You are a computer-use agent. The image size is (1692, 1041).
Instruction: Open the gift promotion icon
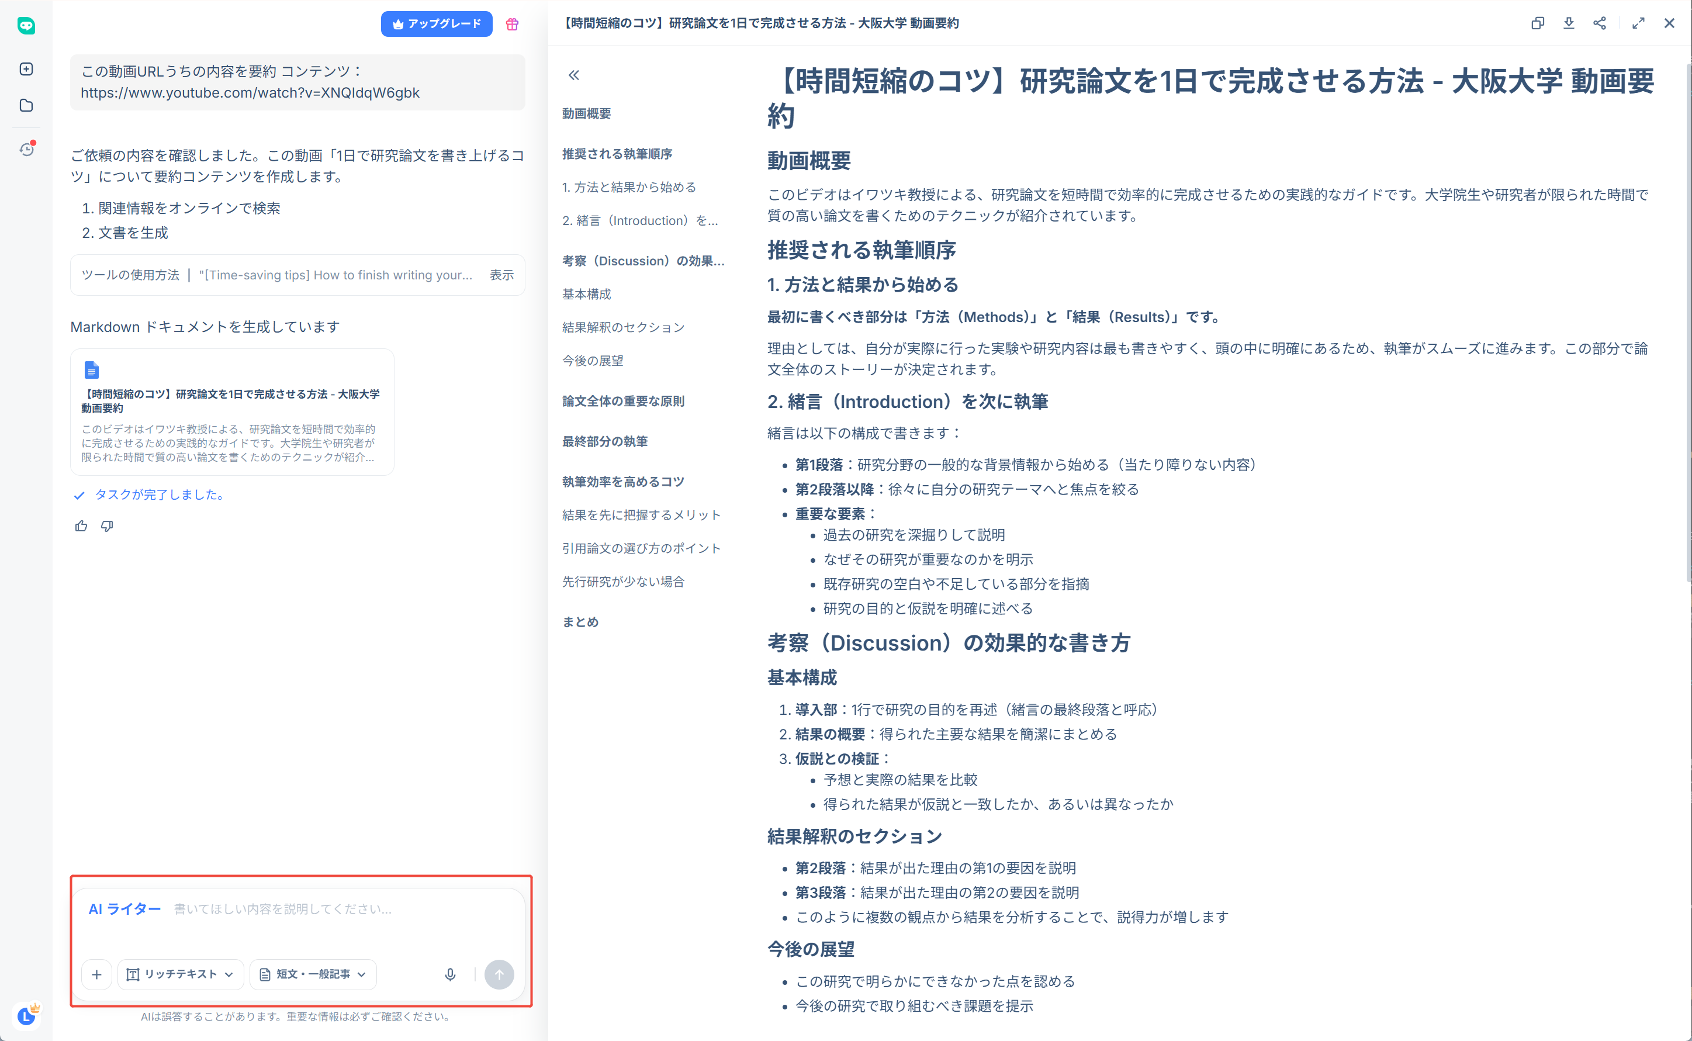click(x=512, y=23)
